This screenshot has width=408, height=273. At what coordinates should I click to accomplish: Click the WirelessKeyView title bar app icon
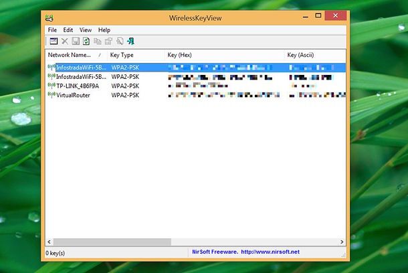point(49,18)
